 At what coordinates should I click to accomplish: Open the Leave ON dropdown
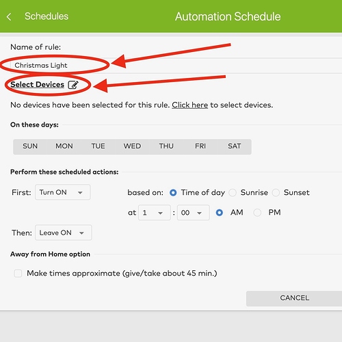(x=64, y=233)
